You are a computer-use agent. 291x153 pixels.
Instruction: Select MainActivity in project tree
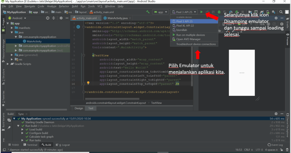click(x=34, y=41)
